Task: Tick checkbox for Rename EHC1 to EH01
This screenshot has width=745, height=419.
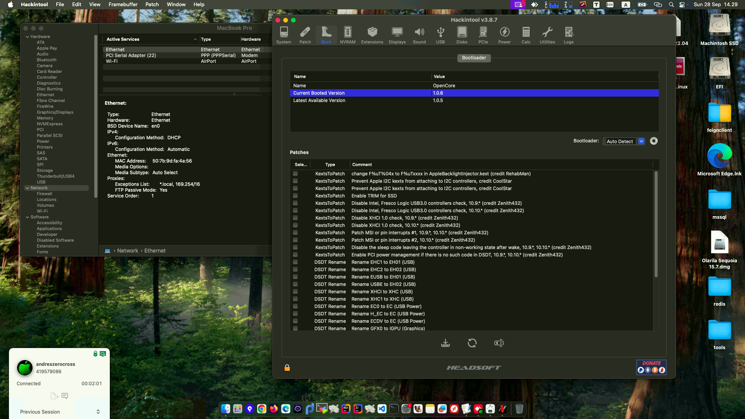Action: pyautogui.click(x=295, y=262)
